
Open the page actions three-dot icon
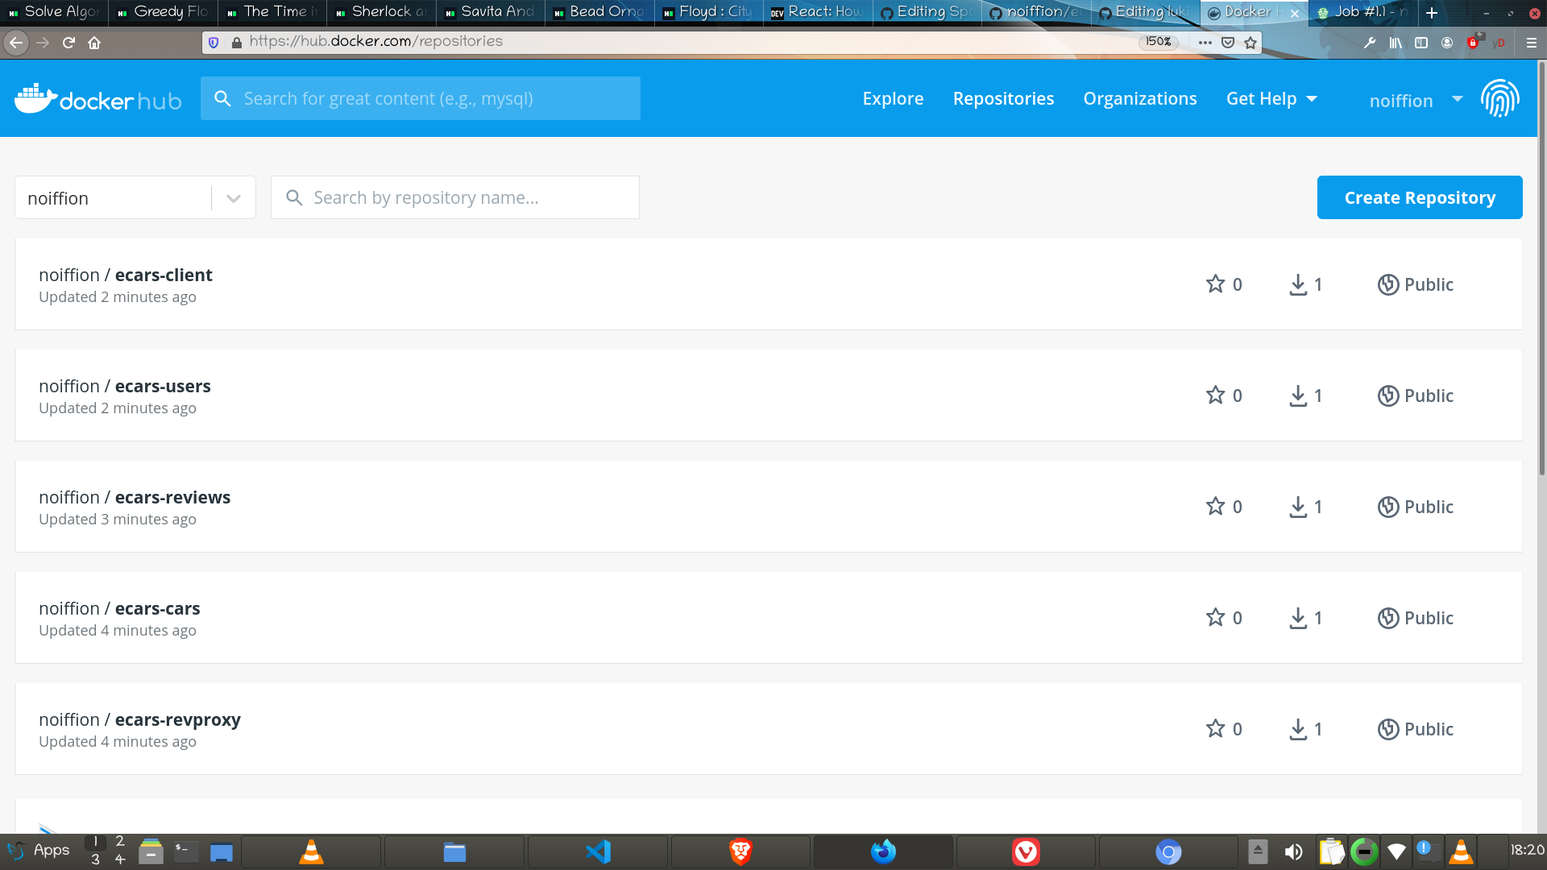pos(1205,43)
